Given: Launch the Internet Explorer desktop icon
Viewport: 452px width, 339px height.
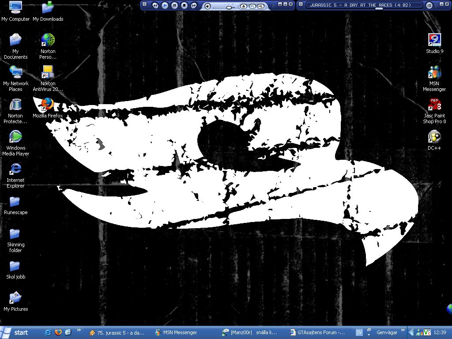Looking at the screenshot, I should pos(15,175).
